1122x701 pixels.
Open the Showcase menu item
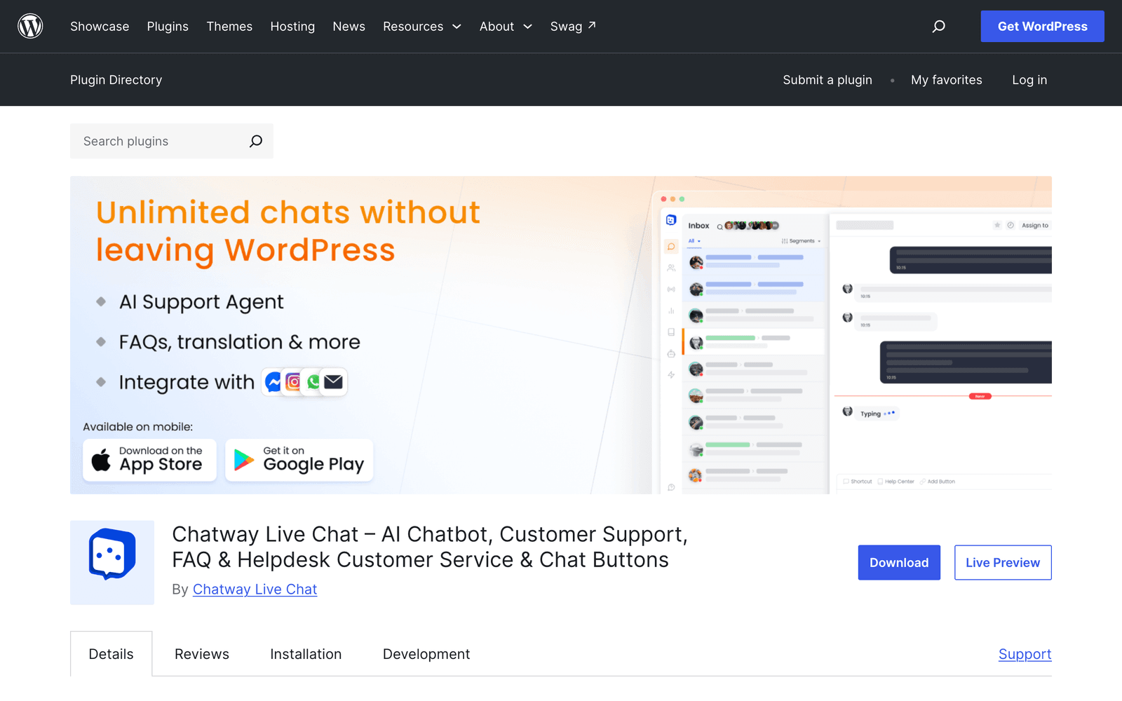[100, 27]
